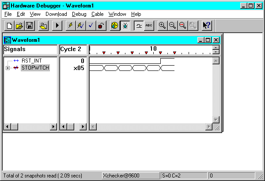Click the yellow circle clock icon
The height and width of the screenshot is (181, 265).
115,26
